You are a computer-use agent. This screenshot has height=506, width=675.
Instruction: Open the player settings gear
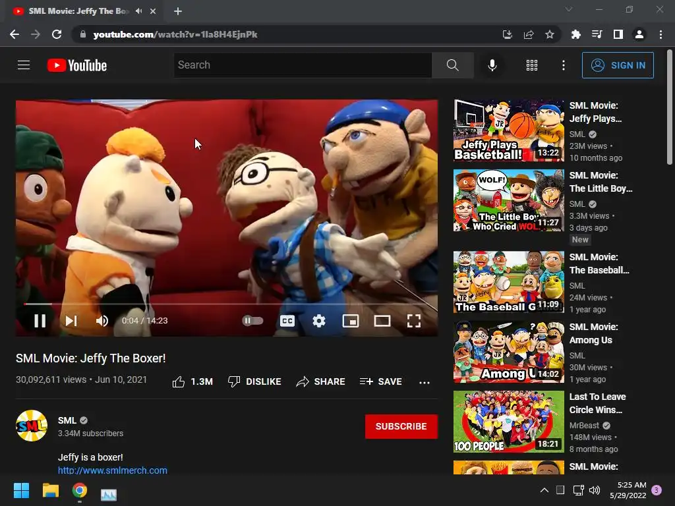tap(319, 321)
